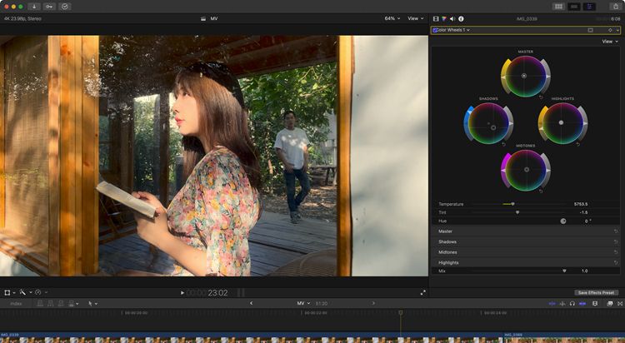Select the IMG_0339 clip in the timeline
Image resolution: width=625 pixels, height=343 pixels.
(x=251, y=338)
